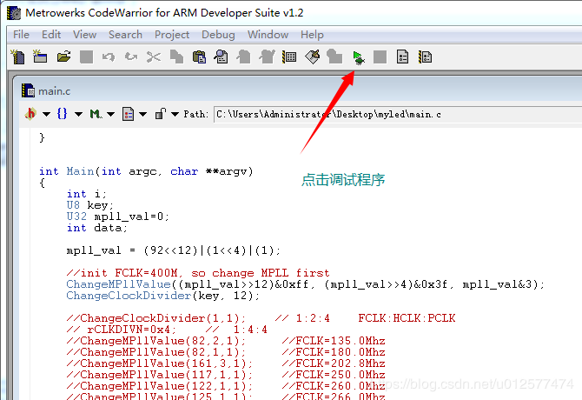The width and height of the screenshot is (582, 400).
Task: Click Synchronize Modification Dates checkmark icon
Action: point(313,57)
